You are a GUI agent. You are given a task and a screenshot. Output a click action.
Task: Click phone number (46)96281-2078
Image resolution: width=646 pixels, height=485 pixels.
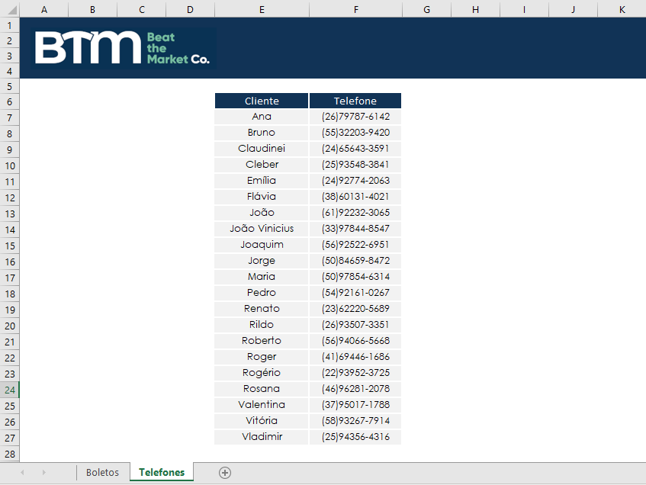[x=355, y=389]
